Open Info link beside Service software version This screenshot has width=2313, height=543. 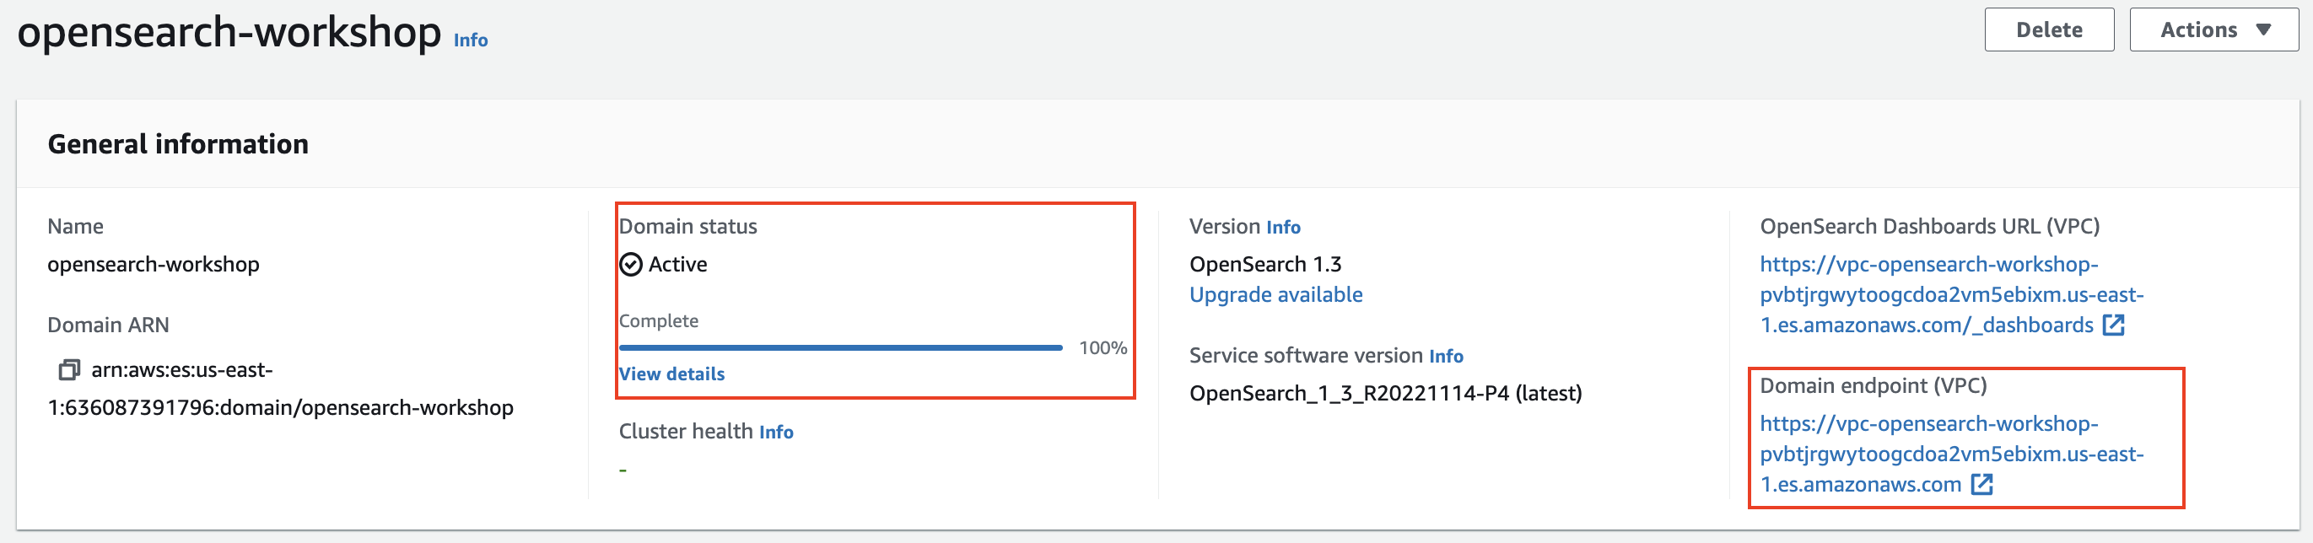tap(1446, 357)
